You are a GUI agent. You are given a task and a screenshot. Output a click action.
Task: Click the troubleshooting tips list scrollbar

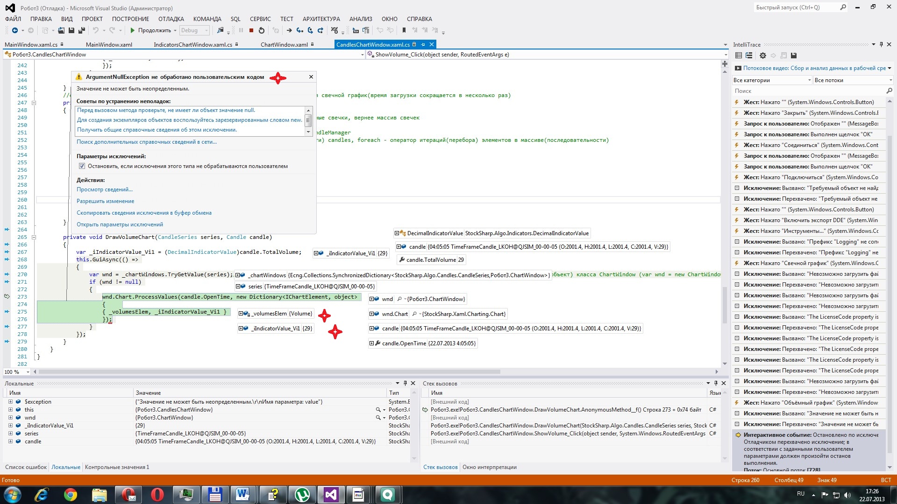[308, 121]
